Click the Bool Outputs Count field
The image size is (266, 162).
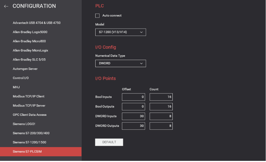[161, 106]
